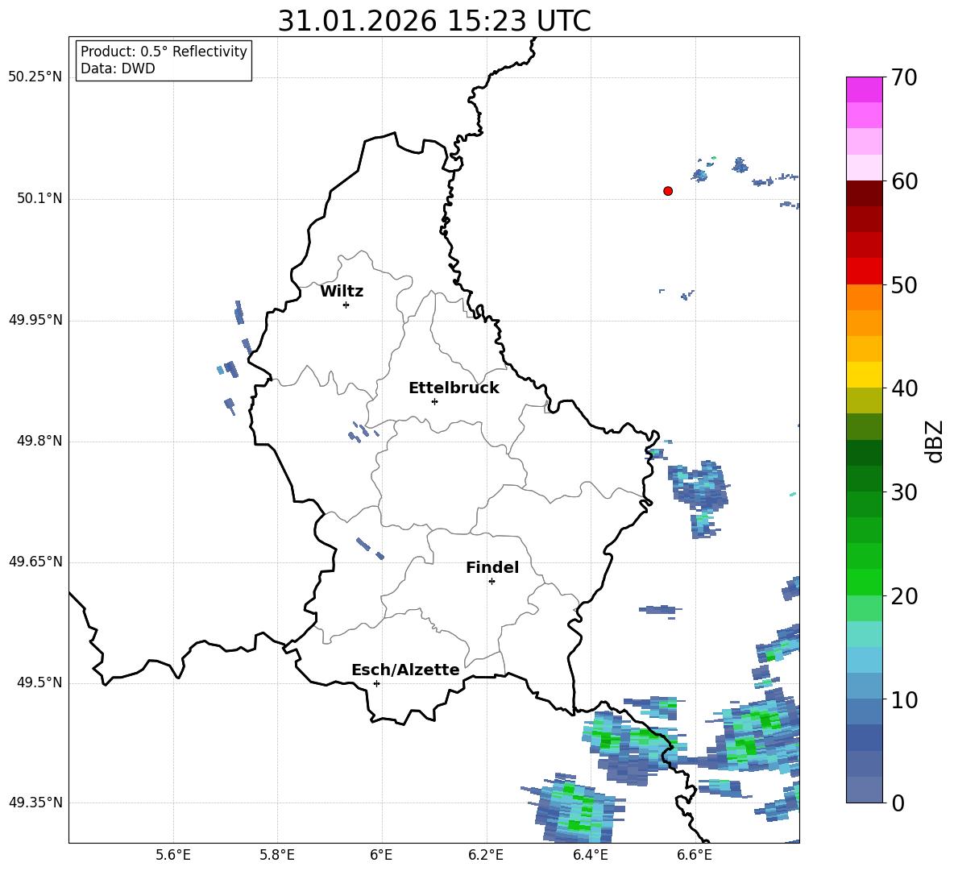Click the bright red colorbar segment just above 50

(x=864, y=272)
